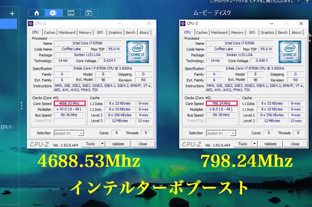Click Validate button in right CPU-Z window

(x=270, y=144)
